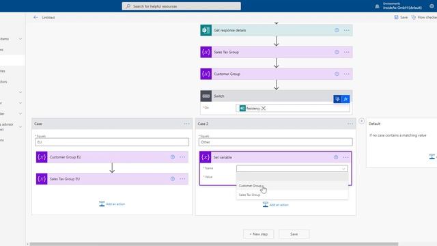Click Add an action in Case 2

click(x=276, y=204)
